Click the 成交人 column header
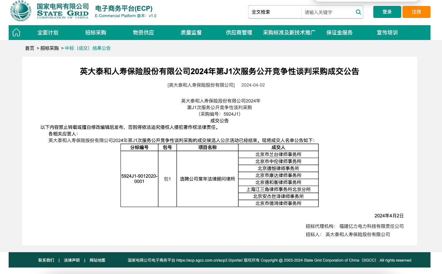 pos(278,147)
